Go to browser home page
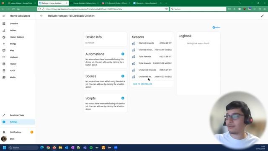The height and width of the screenshot is (151, 268). (18, 9)
